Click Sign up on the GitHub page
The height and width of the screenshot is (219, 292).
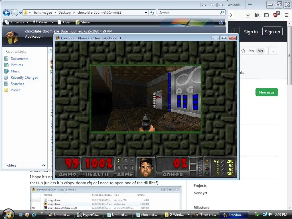pyautogui.click(x=272, y=32)
